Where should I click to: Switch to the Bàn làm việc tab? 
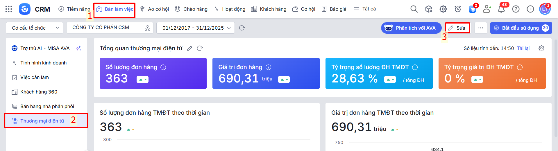pos(115,9)
